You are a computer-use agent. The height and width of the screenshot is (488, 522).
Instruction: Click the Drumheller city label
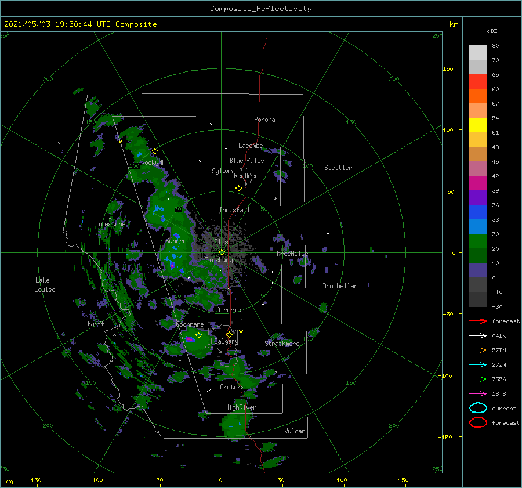click(x=340, y=286)
